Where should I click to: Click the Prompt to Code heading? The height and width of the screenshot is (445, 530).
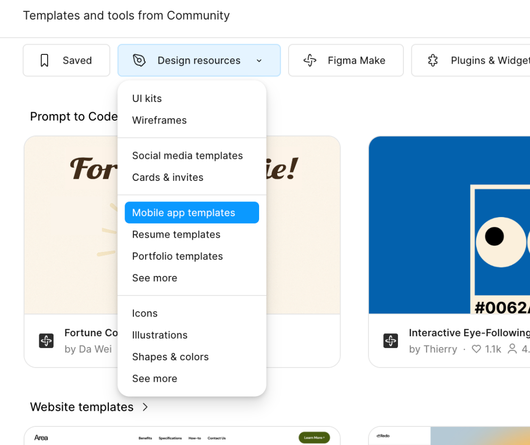[x=74, y=117]
